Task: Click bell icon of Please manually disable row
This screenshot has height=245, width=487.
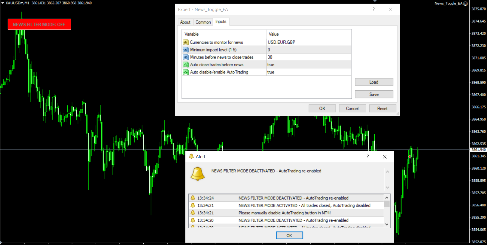Action: (193, 213)
